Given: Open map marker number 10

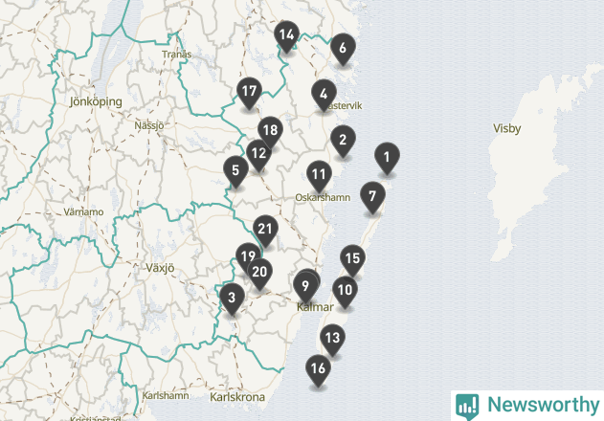Looking at the screenshot, I should tap(345, 290).
